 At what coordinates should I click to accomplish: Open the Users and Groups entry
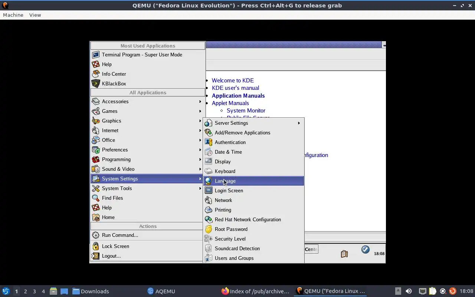click(x=254, y=258)
